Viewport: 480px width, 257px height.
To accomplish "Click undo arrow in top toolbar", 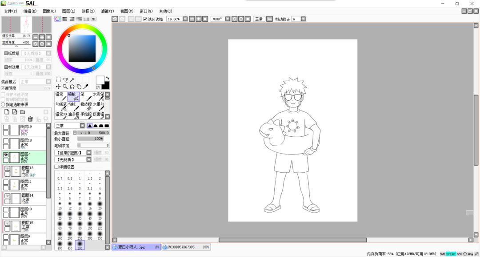I will coord(115,19).
